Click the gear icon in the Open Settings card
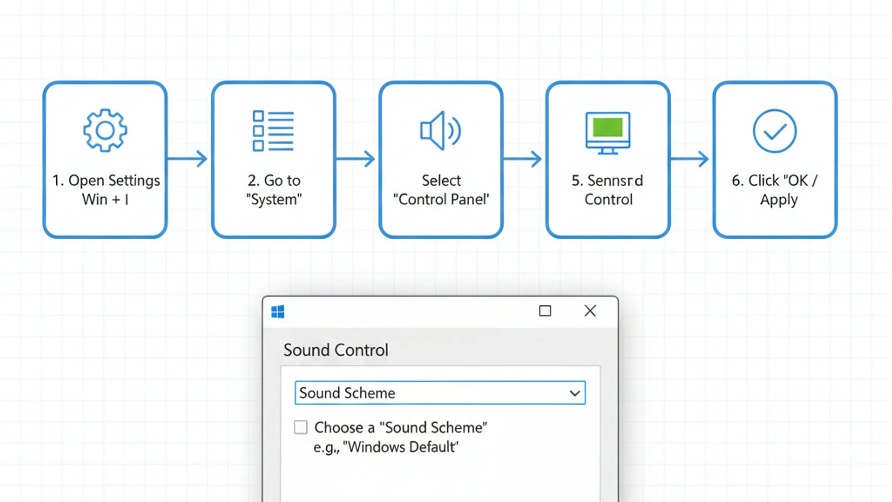The width and height of the screenshot is (892, 502). click(105, 131)
